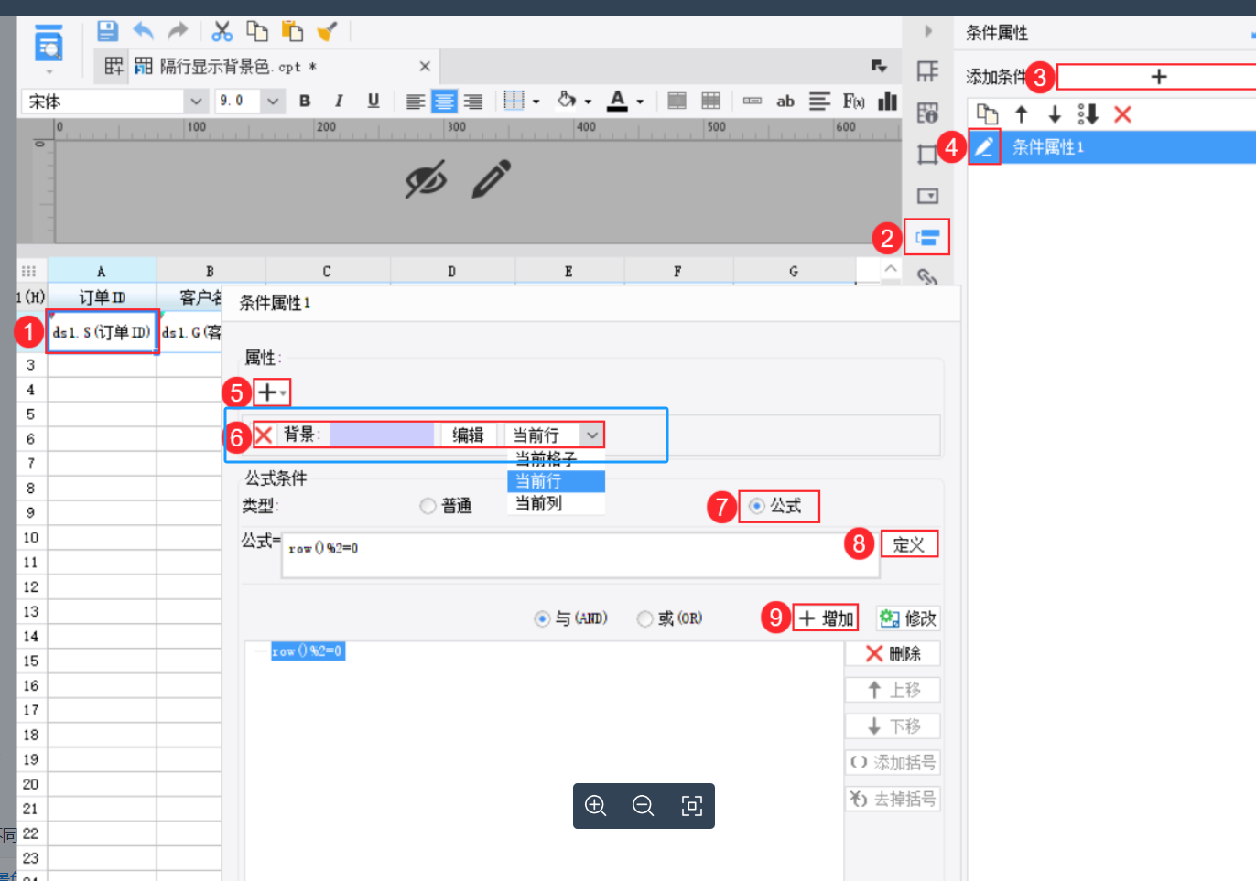Toggle bold formatting
The height and width of the screenshot is (881, 1256).
[x=305, y=101]
